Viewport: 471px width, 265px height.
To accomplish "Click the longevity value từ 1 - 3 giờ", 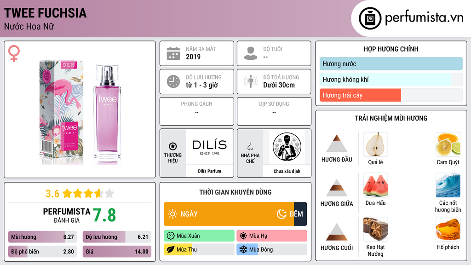I will (201, 85).
